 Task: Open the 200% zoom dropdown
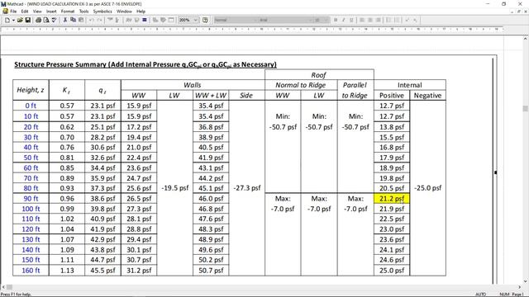(195, 20)
